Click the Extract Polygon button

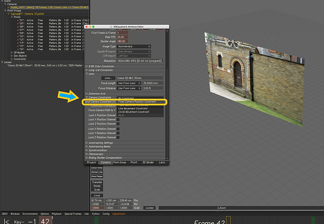point(97,176)
